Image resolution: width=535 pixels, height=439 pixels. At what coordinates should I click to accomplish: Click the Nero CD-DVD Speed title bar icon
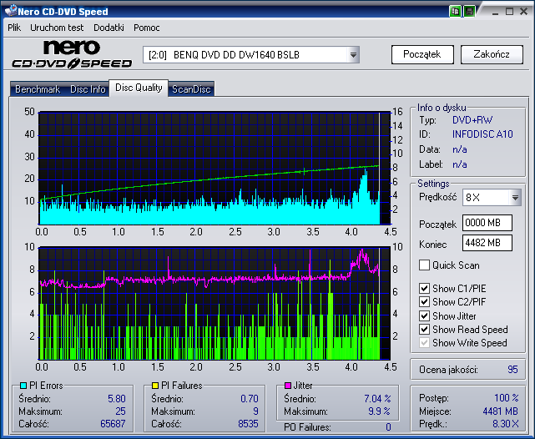[x=11, y=11]
